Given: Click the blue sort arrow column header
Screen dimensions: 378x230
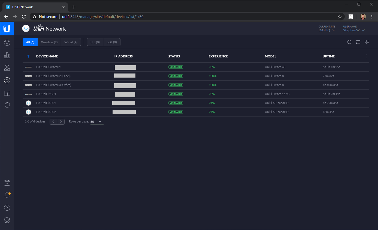Looking at the screenshot, I should (28, 56).
